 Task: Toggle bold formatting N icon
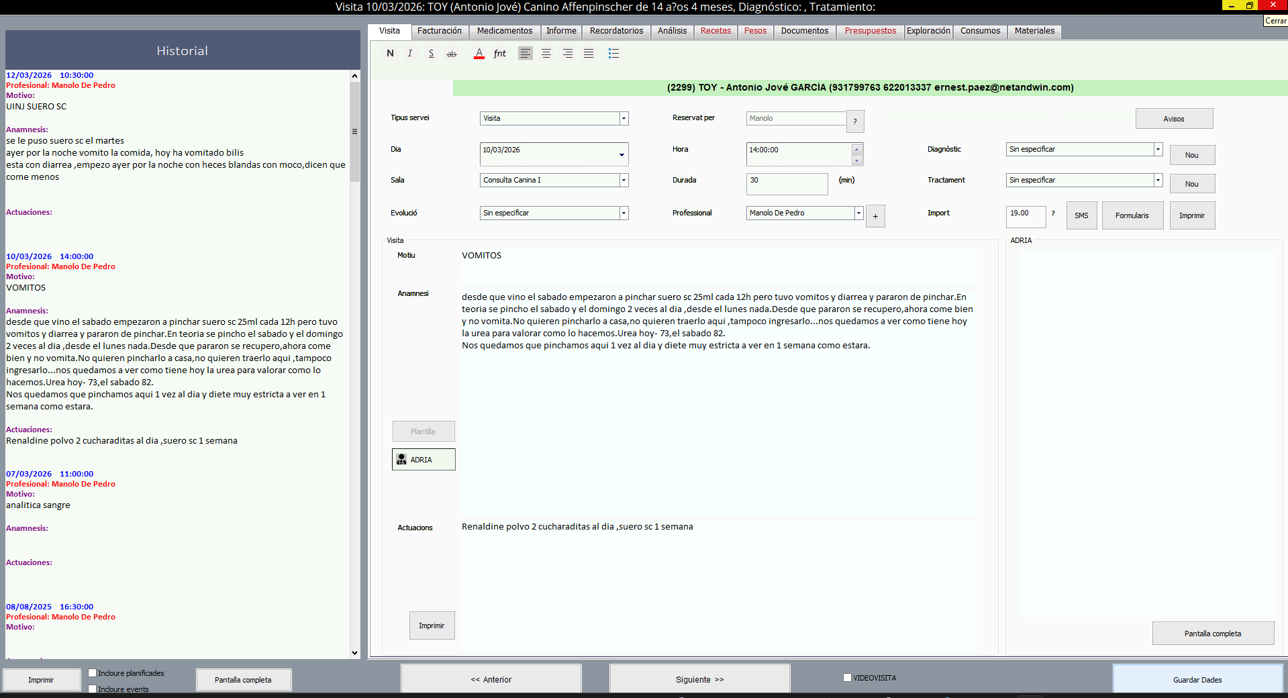[x=390, y=54]
